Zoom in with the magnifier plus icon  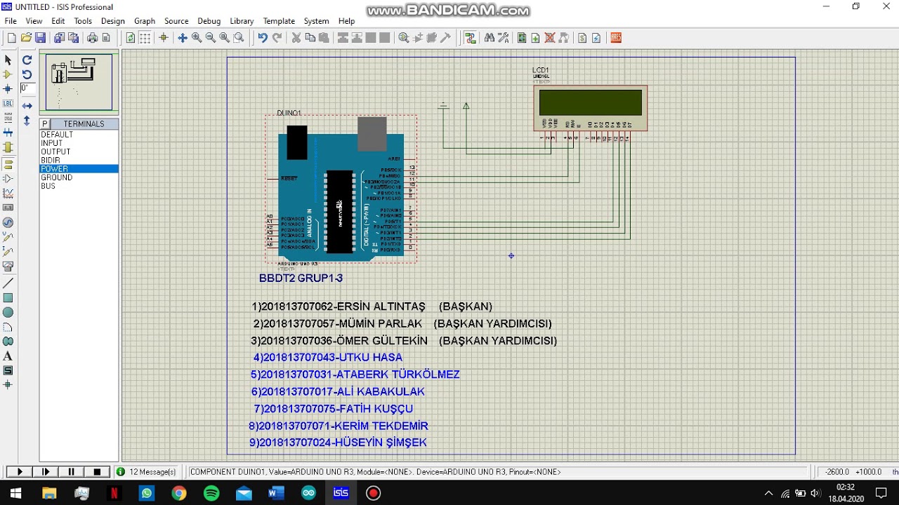[197, 38]
